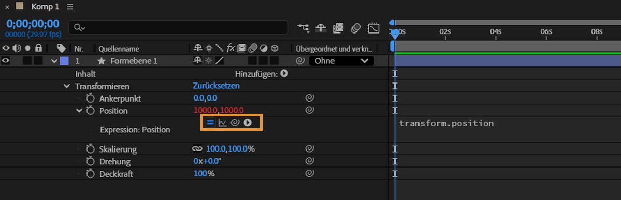Click the Skalierung property pick whip
Image resolution: width=621 pixels, height=200 pixels.
coord(310,149)
